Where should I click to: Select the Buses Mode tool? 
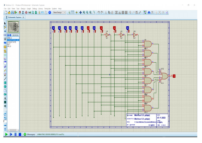[x=5, y=43]
